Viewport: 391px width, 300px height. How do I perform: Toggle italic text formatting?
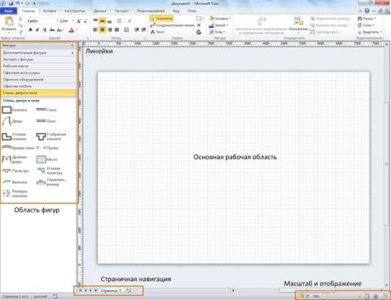tap(37, 30)
